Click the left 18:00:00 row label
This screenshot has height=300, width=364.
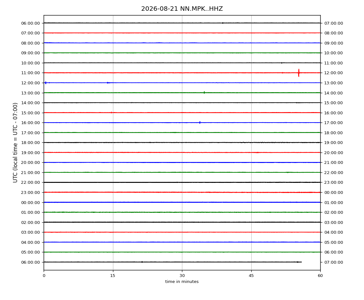pyautogui.click(x=30, y=143)
